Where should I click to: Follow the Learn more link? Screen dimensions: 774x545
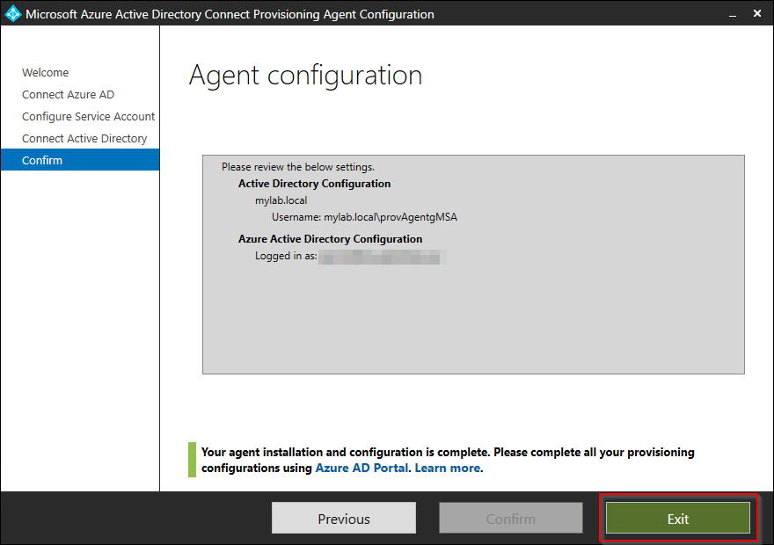[x=447, y=468]
